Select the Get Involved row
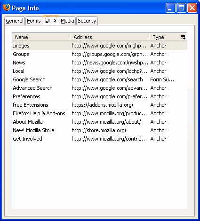Image resolution: width=200 pixels, height=221 pixels. [100, 139]
